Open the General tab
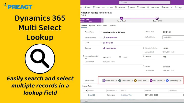184x103 pixels. tap(84, 26)
